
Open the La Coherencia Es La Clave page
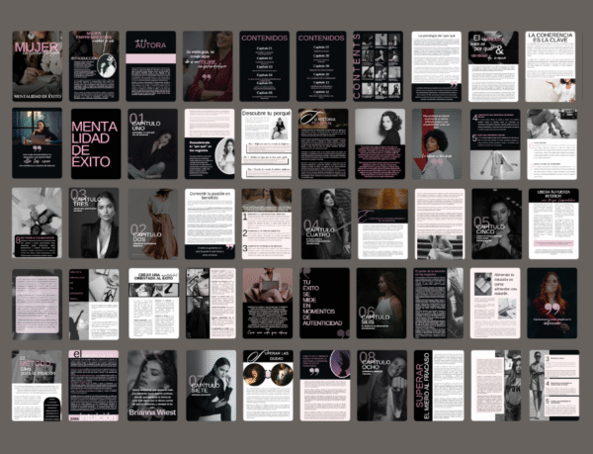552,65
